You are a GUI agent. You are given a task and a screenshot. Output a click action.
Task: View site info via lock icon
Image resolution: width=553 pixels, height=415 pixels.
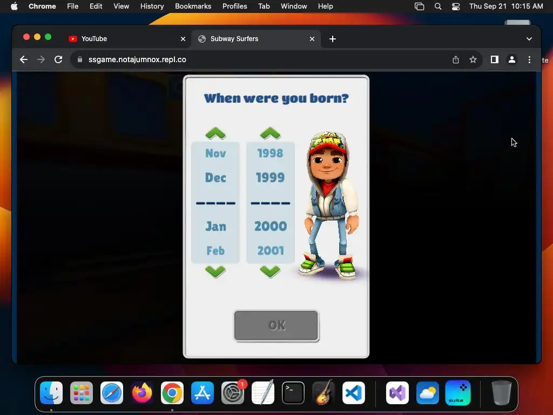point(80,59)
